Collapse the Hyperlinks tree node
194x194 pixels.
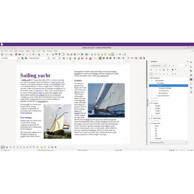(x=150, y=123)
